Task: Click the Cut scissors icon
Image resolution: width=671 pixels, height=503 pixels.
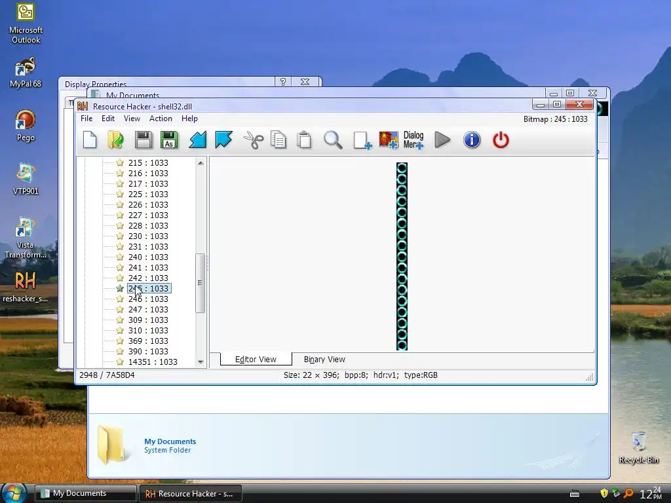Action: click(x=254, y=140)
